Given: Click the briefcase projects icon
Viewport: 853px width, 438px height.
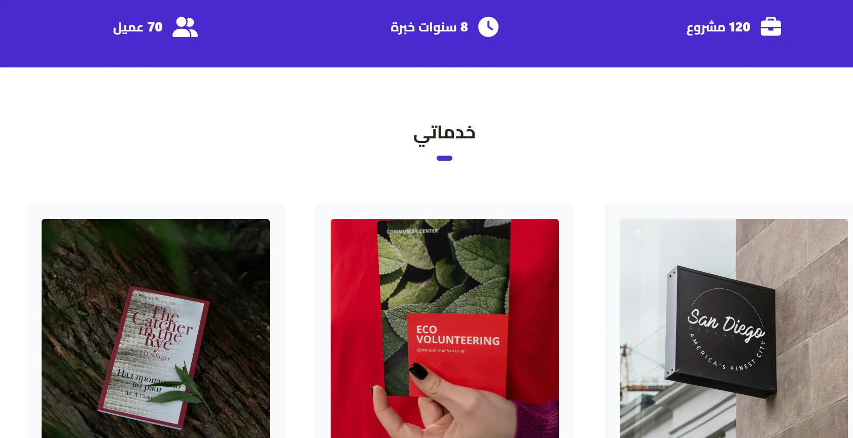Looking at the screenshot, I should coord(771,27).
